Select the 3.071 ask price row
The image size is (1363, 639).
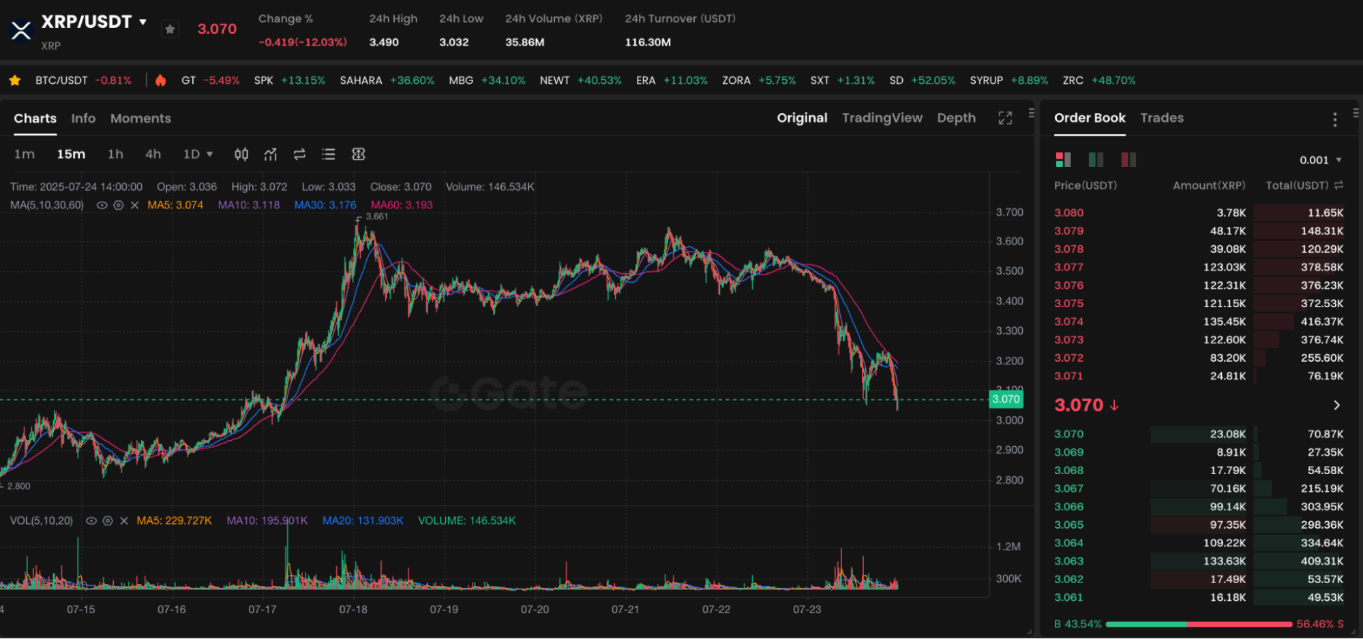pos(1199,376)
